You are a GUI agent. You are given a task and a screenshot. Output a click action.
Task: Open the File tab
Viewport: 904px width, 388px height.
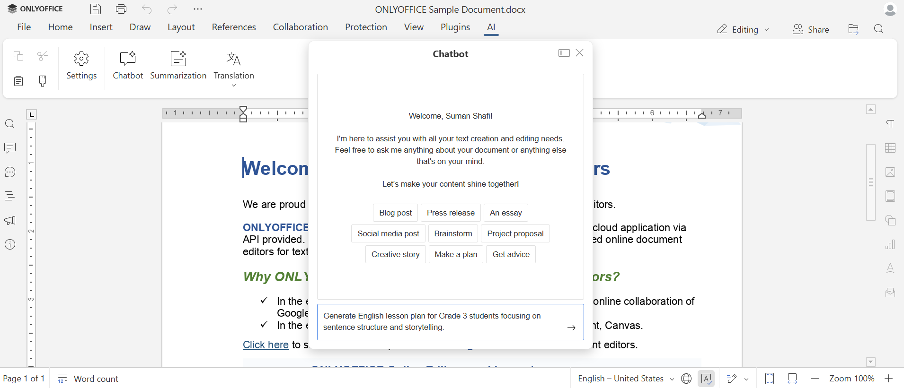point(24,27)
